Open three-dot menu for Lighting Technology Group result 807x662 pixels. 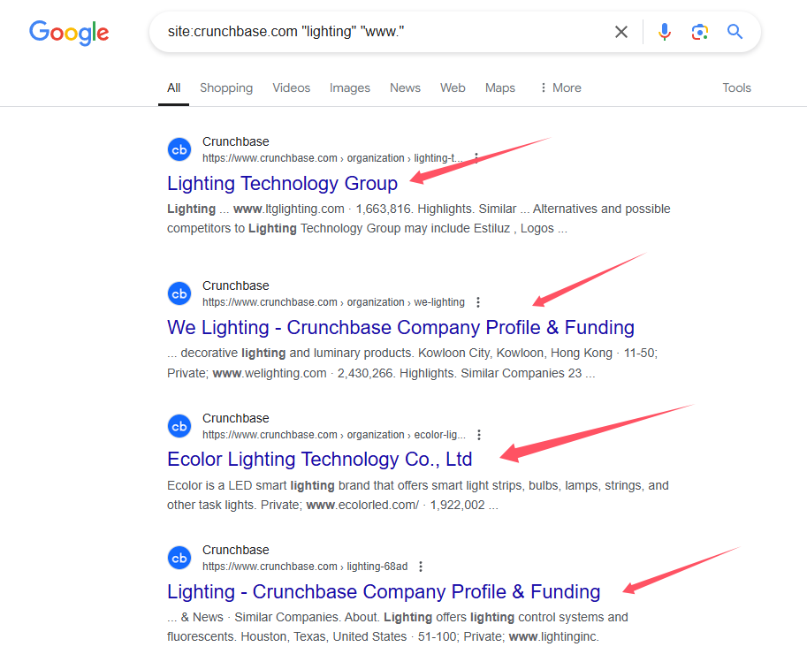pyautogui.click(x=476, y=158)
